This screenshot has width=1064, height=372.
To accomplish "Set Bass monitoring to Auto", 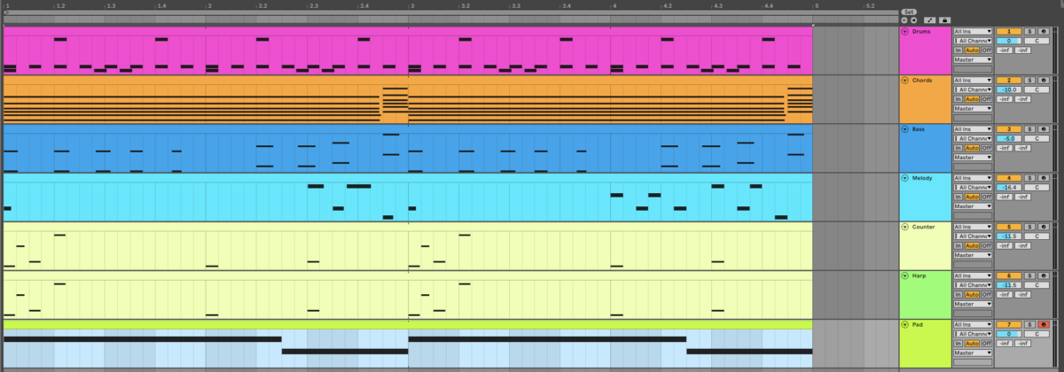I will coord(972,148).
